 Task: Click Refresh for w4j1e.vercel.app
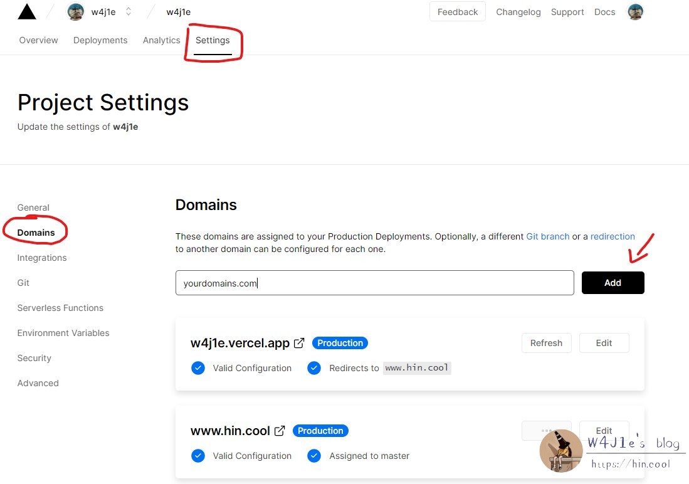pyautogui.click(x=546, y=343)
